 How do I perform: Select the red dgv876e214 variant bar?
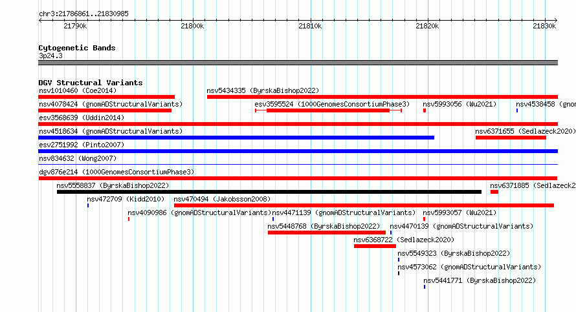coord(298,178)
